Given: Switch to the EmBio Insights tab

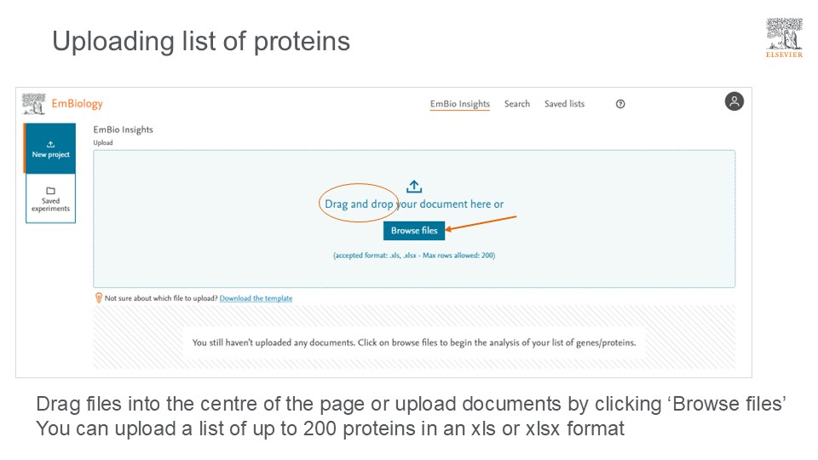Looking at the screenshot, I should (x=460, y=104).
